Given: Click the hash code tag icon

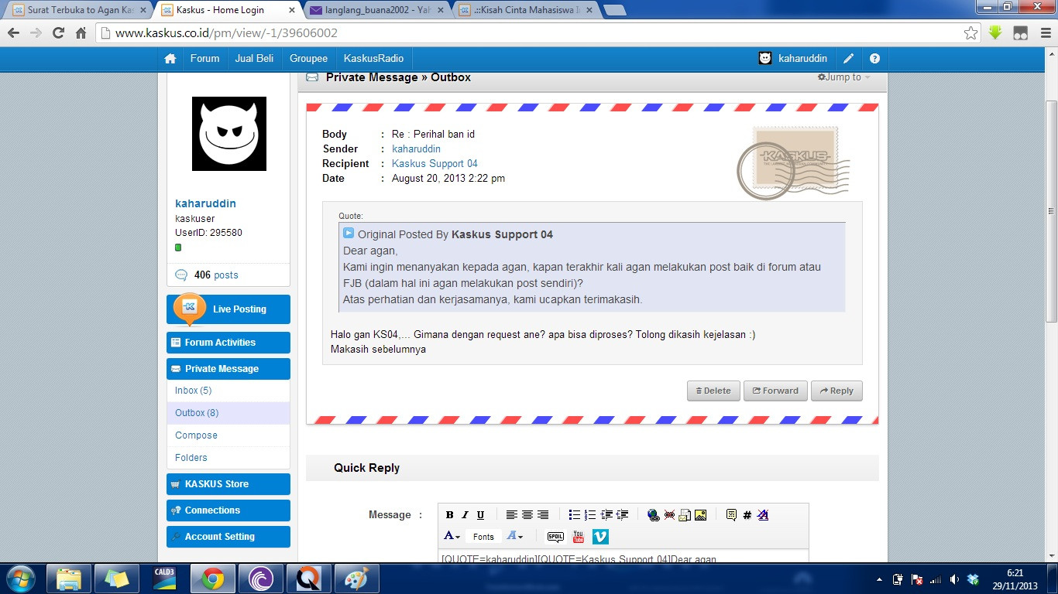Looking at the screenshot, I should click(747, 515).
